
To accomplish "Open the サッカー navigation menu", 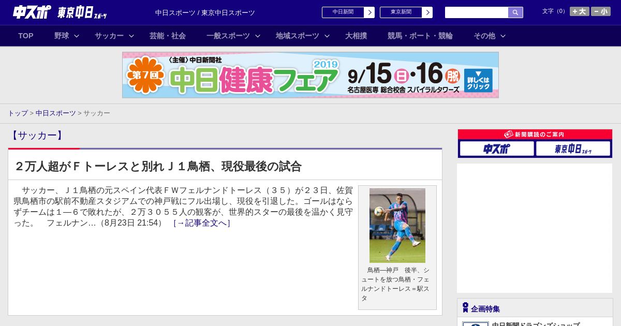I will click(x=109, y=36).
